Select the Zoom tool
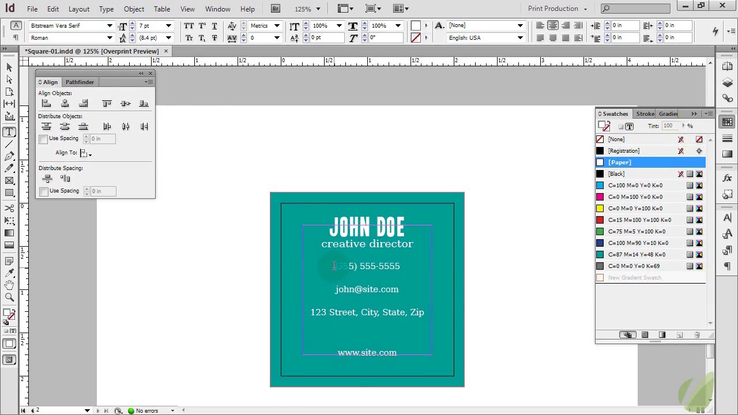Image resolution: width=738 pixels, height=415 pixels. point(9,297)
